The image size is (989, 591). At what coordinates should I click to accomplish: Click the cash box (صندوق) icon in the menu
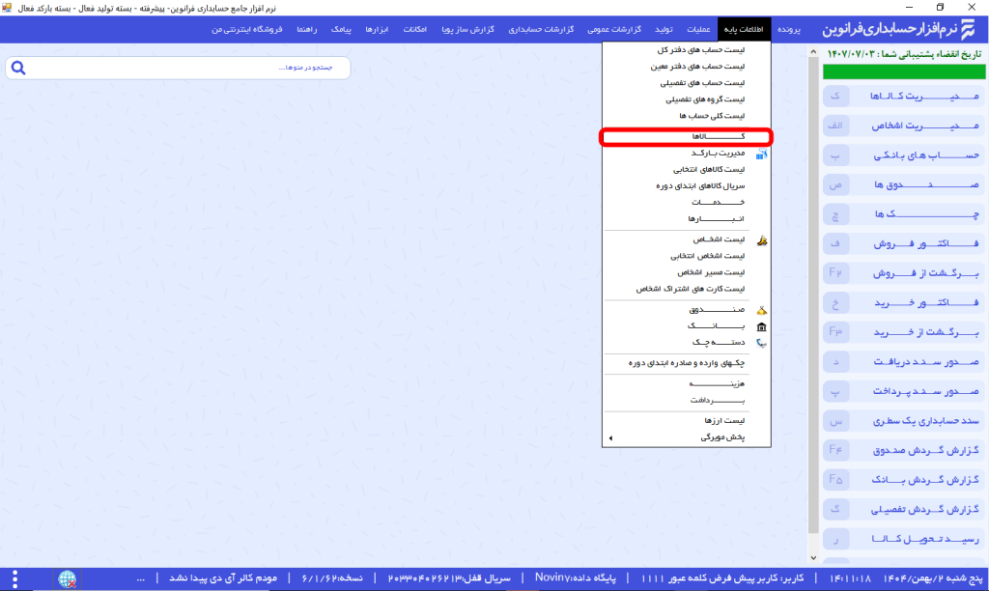point(762,311)
